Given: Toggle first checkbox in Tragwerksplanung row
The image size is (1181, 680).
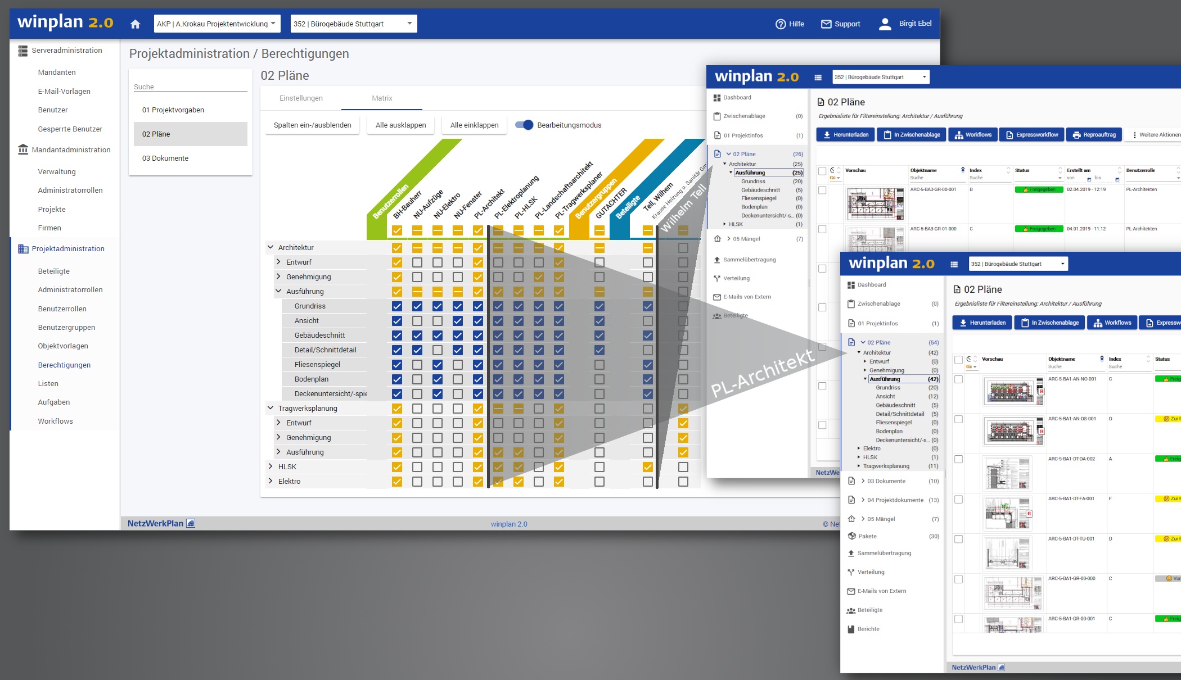Looking at the screenshot, I should pyautogui.click(x=397, y=409).
